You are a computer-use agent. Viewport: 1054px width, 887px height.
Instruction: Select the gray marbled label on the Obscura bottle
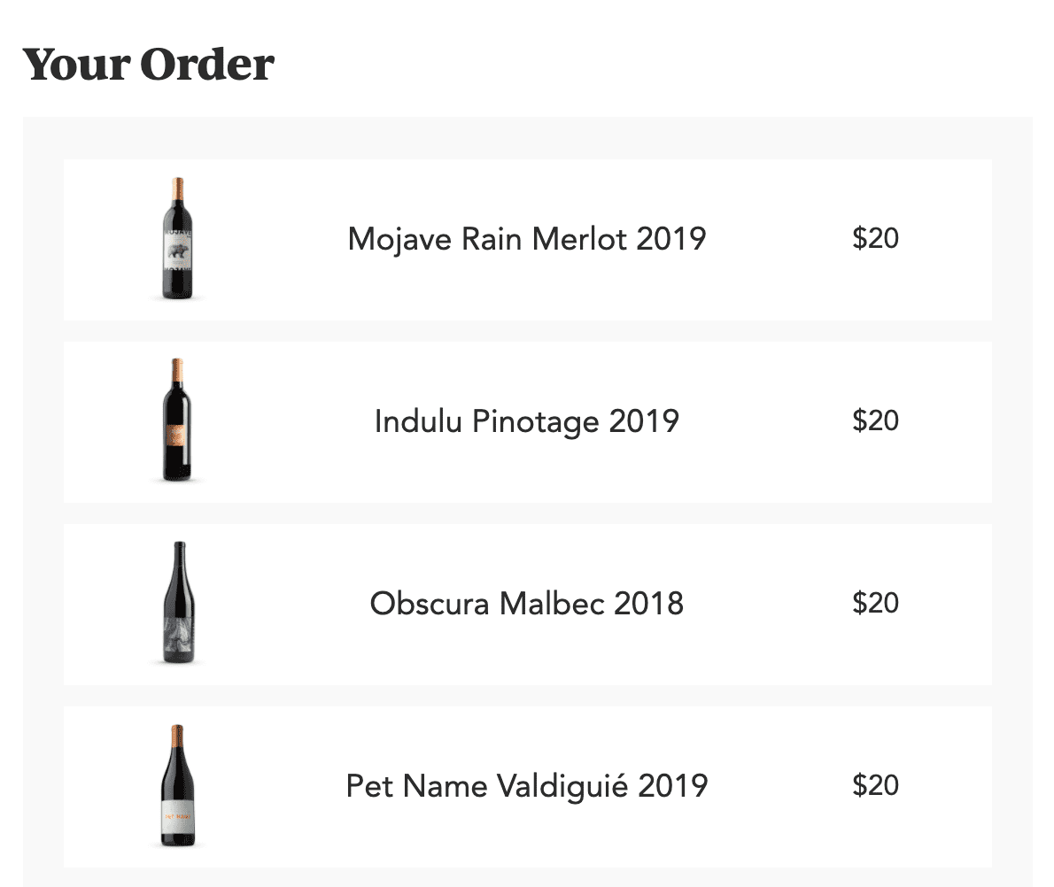(x=179, y=638)
